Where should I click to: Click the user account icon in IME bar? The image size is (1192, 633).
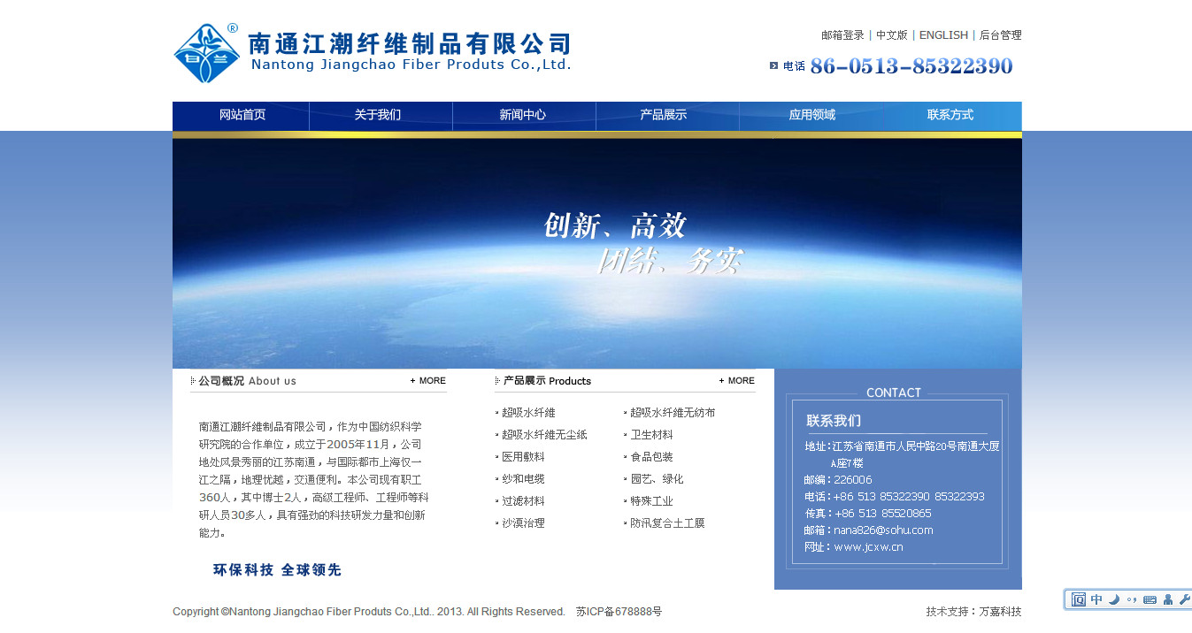point(1168,599)
